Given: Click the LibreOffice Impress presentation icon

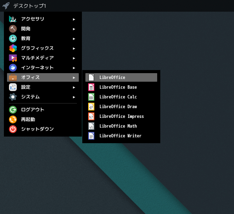Looking at the screenshot, I should 91,116.
